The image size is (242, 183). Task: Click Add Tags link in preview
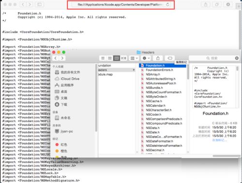(219, 140)
